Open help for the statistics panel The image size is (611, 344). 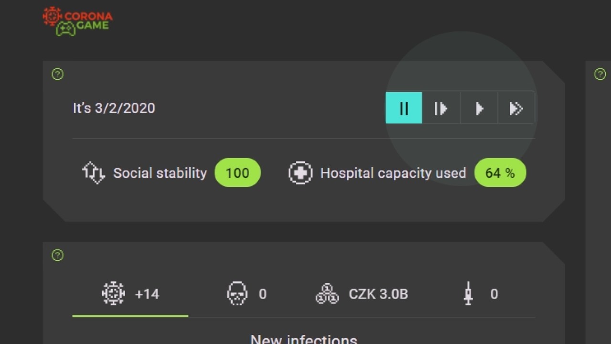(x=57, y=255)
